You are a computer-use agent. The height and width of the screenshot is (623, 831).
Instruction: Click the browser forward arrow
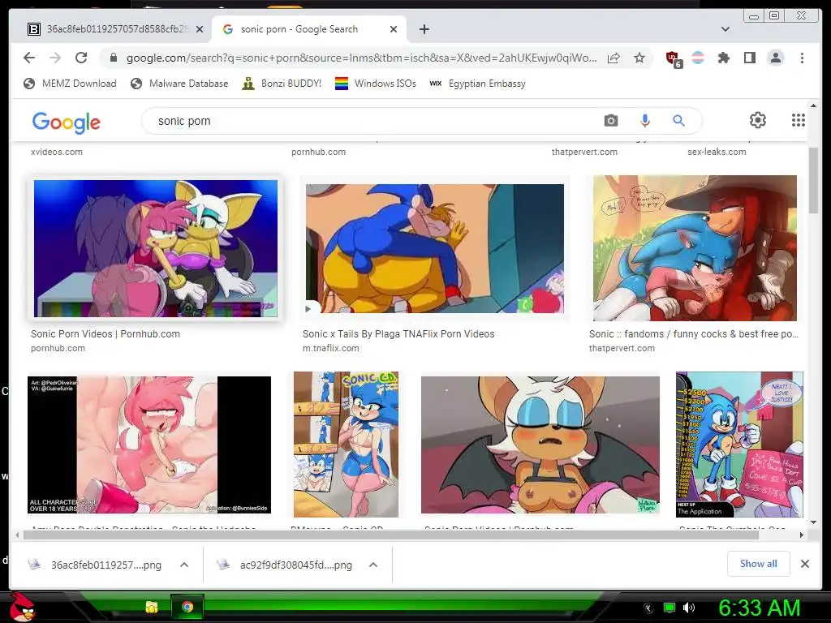point(55,58)
